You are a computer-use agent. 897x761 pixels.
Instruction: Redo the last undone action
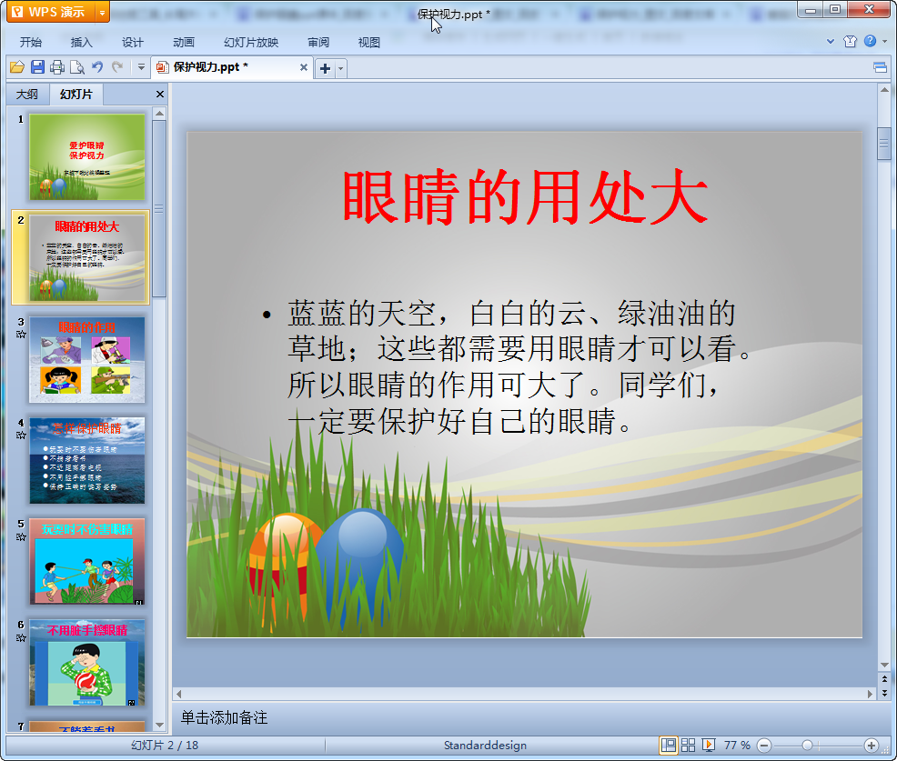(x=117, y=67)
